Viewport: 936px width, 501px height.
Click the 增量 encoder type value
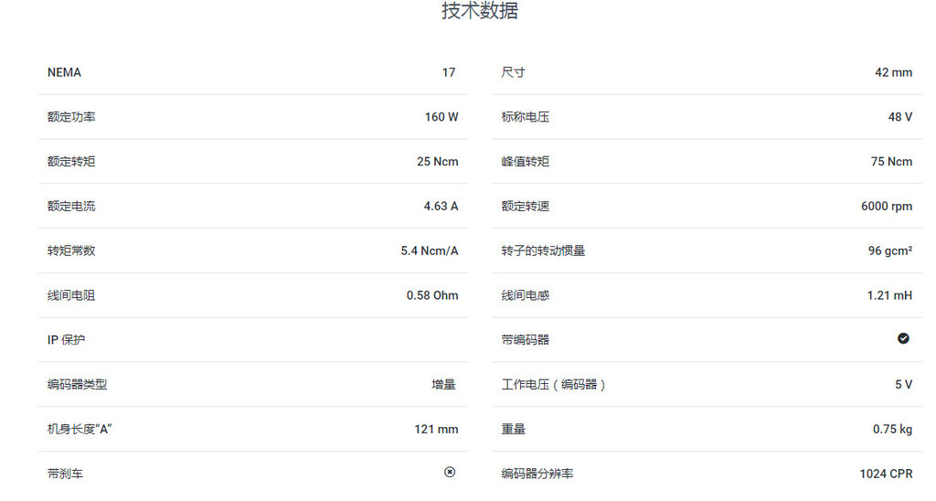coord(443,385)
